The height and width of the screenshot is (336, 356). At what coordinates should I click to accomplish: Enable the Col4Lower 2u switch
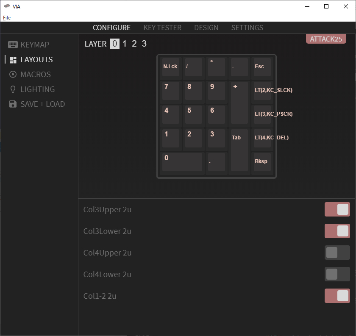[337, 274]
